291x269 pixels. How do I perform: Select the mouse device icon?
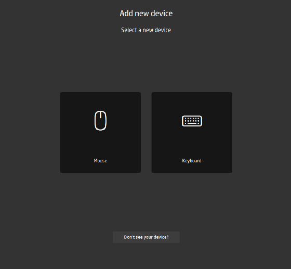(x=100, y=121)
